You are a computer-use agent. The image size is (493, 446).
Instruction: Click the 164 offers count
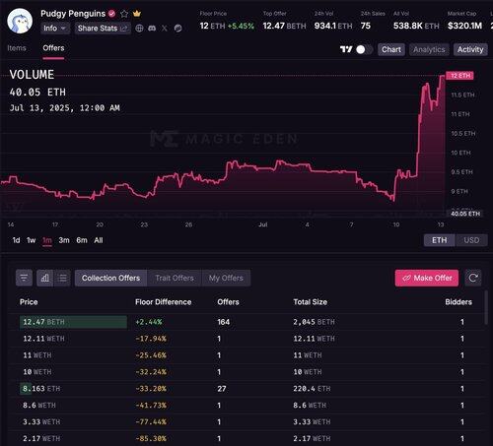coord(224,322)
